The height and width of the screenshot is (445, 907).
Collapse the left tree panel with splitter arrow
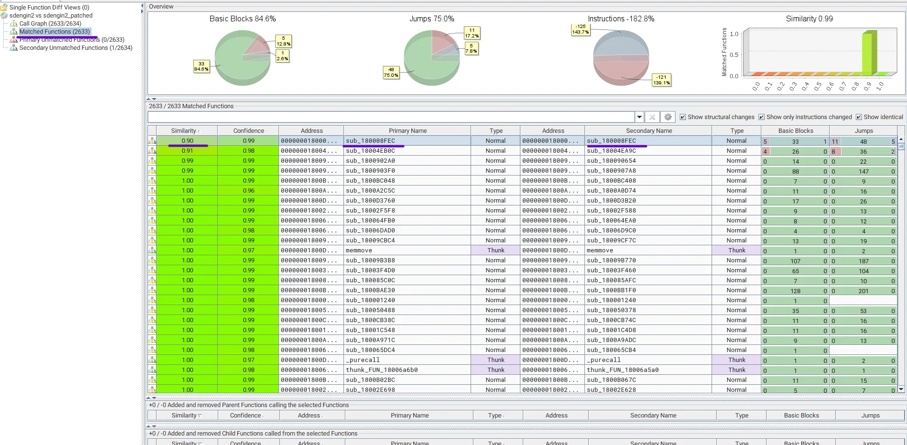(142, 6)
